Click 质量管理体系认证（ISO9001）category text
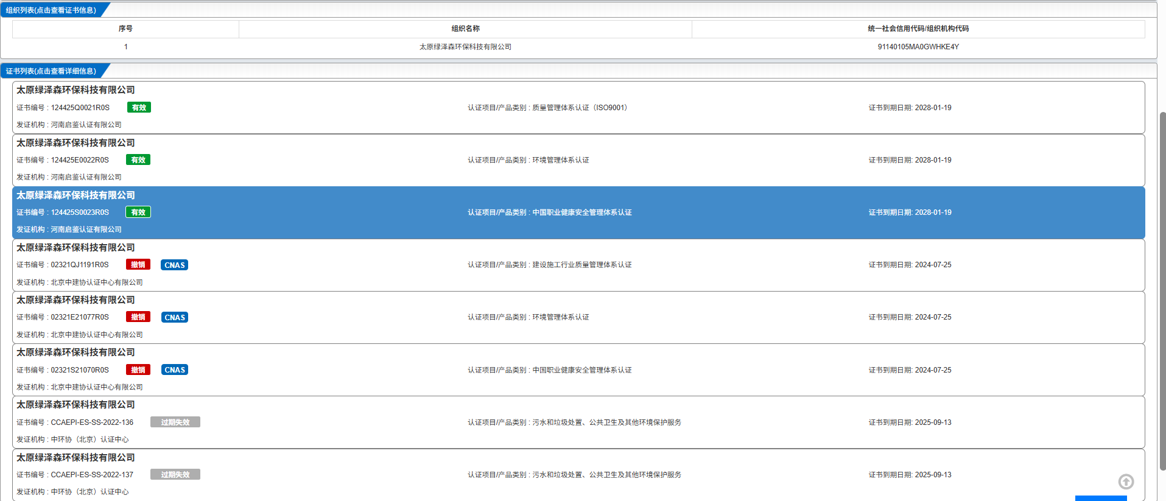 pos(580,108)
